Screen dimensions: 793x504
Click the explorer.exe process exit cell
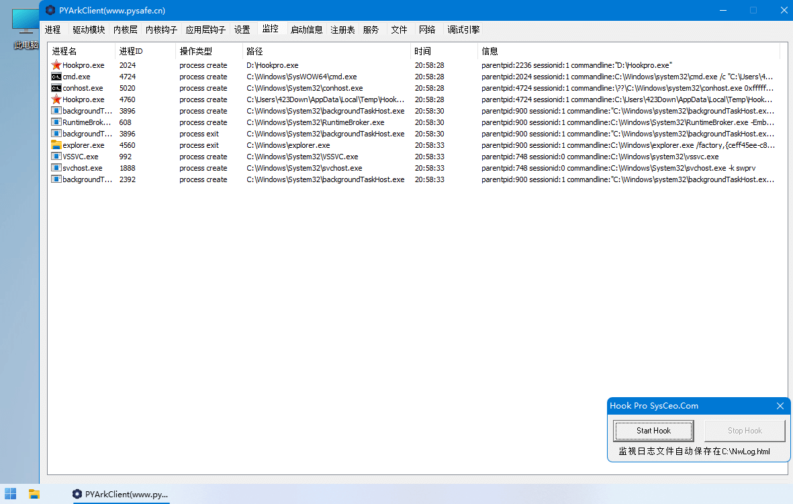tap(199, 145)
